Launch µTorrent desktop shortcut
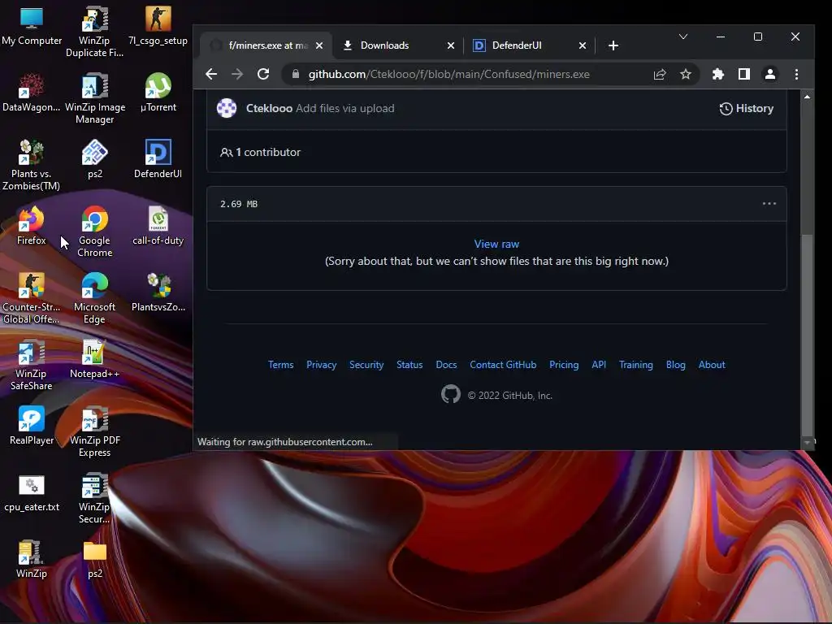 coord(158,93)
